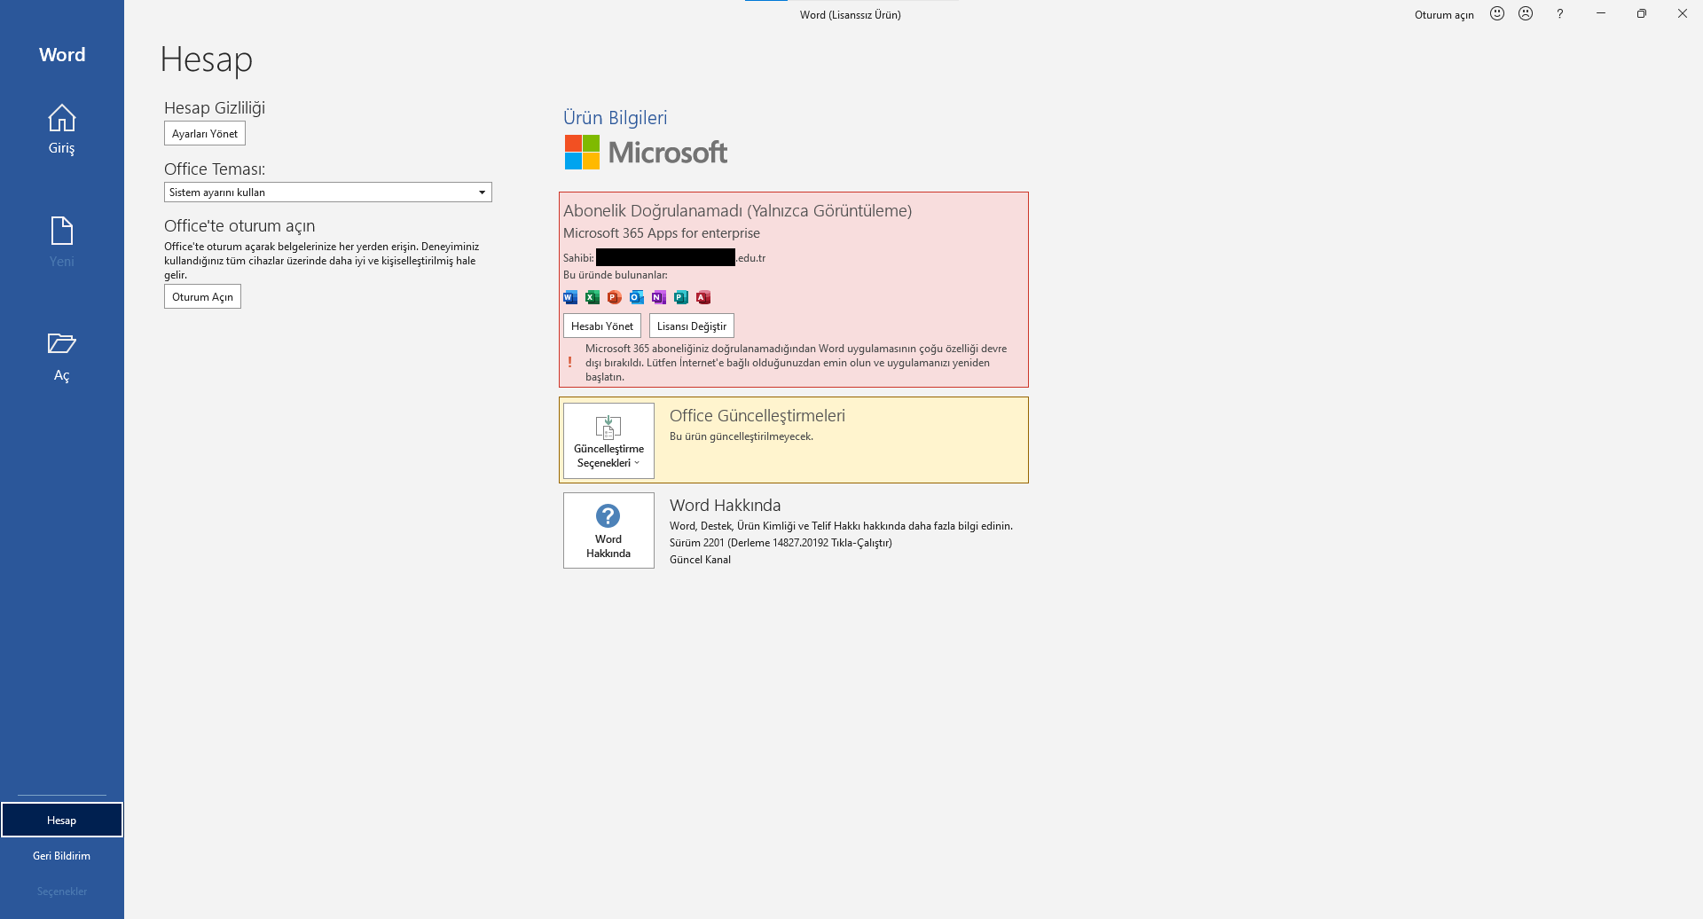This screenshot has width=1703, height=919.
Task: Open the Aç (Open) folder icon
Action: [x=61, y=343]
